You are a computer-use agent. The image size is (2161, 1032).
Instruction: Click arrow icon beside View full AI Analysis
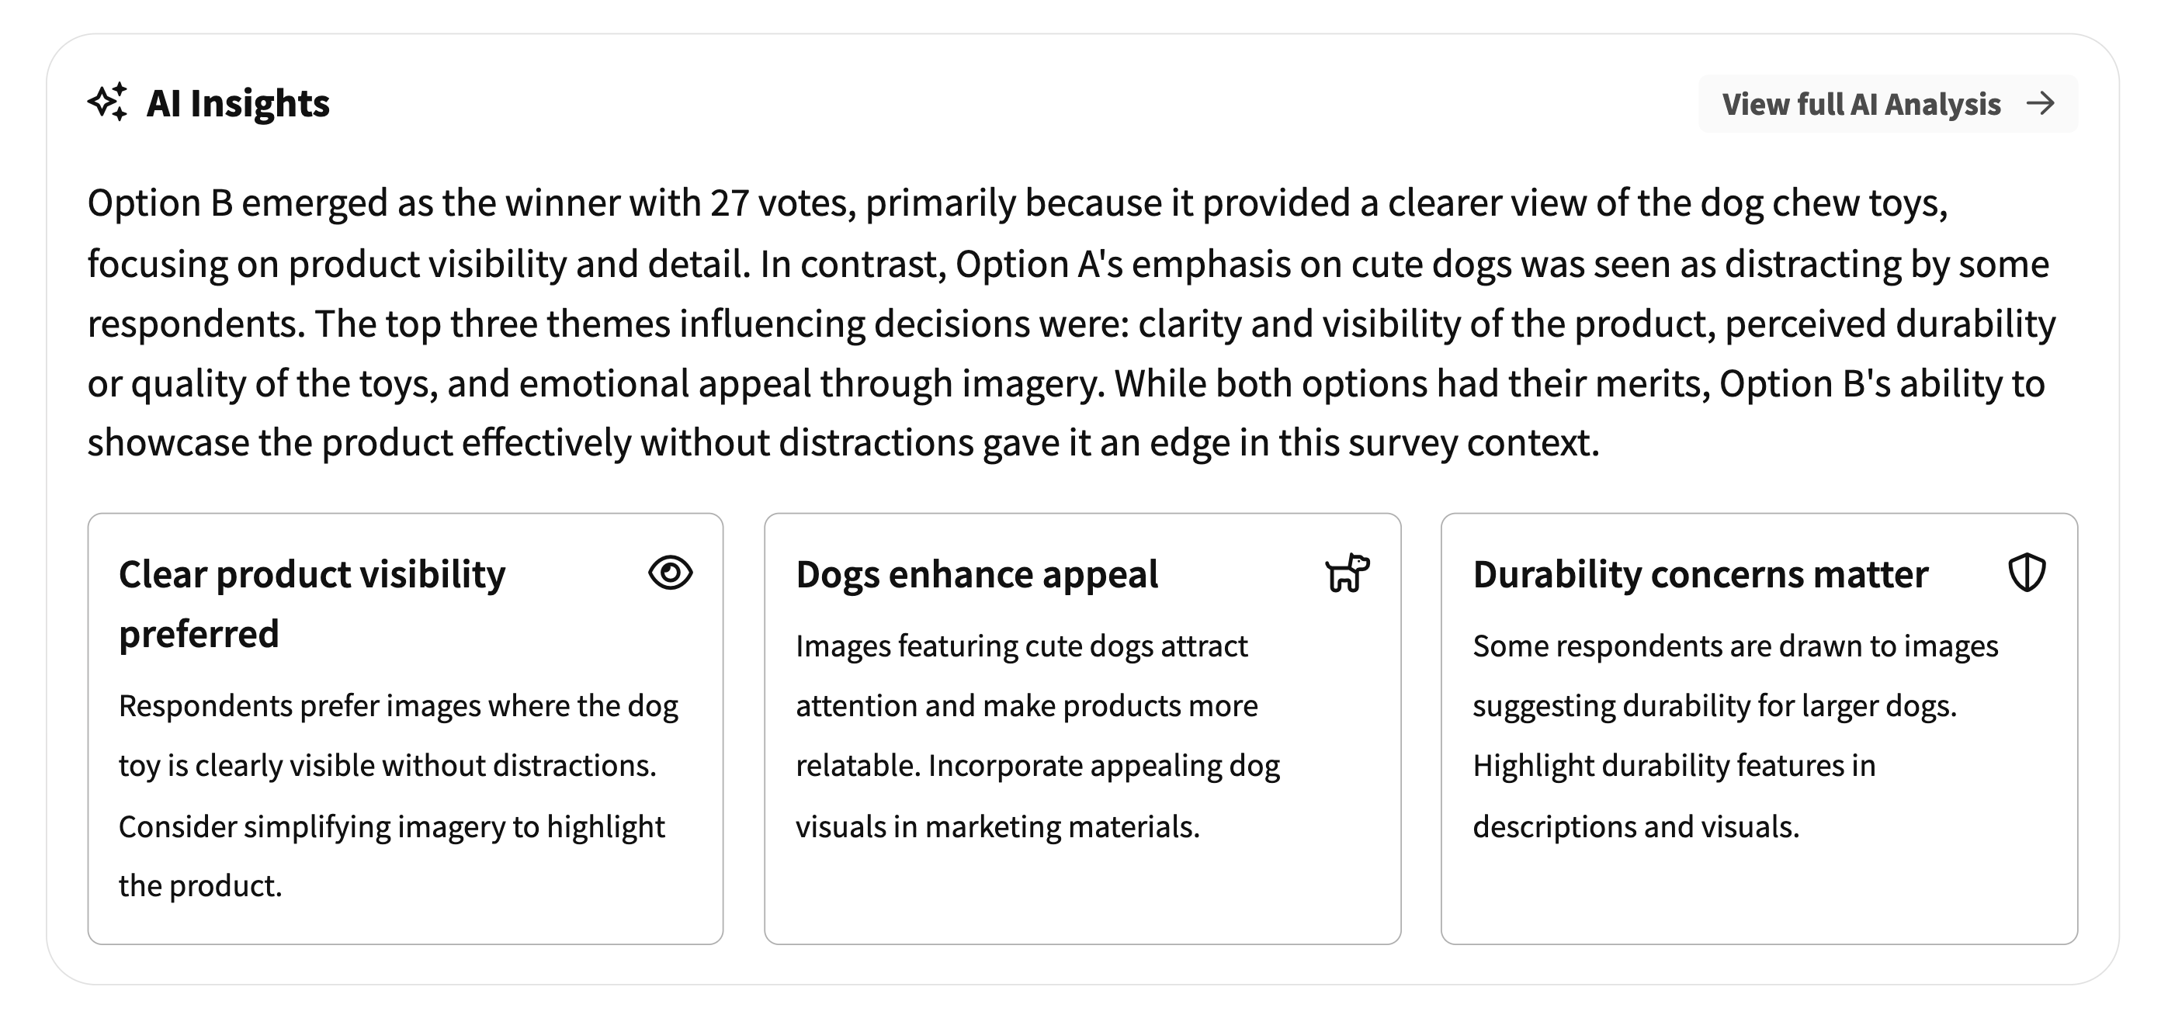(2040, 104)
